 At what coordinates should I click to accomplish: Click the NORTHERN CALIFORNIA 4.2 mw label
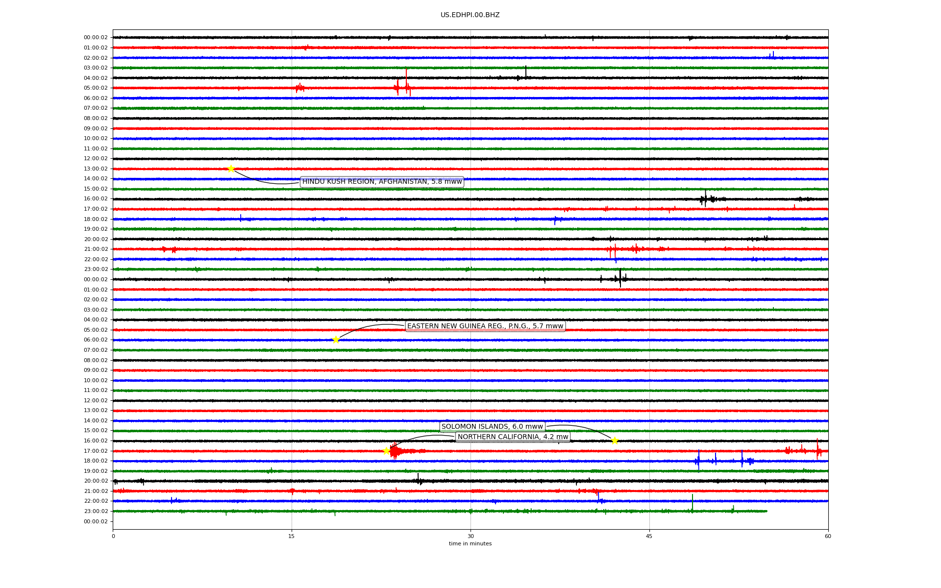pos(513,437)
